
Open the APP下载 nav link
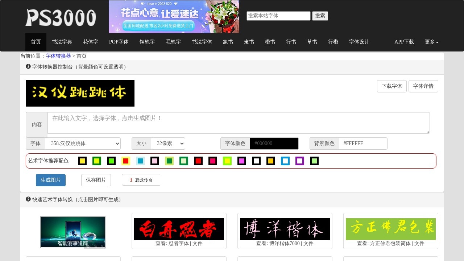point(404,42)
